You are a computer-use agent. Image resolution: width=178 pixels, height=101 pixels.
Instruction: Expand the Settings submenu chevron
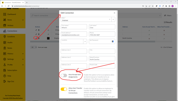click(23, 59)
